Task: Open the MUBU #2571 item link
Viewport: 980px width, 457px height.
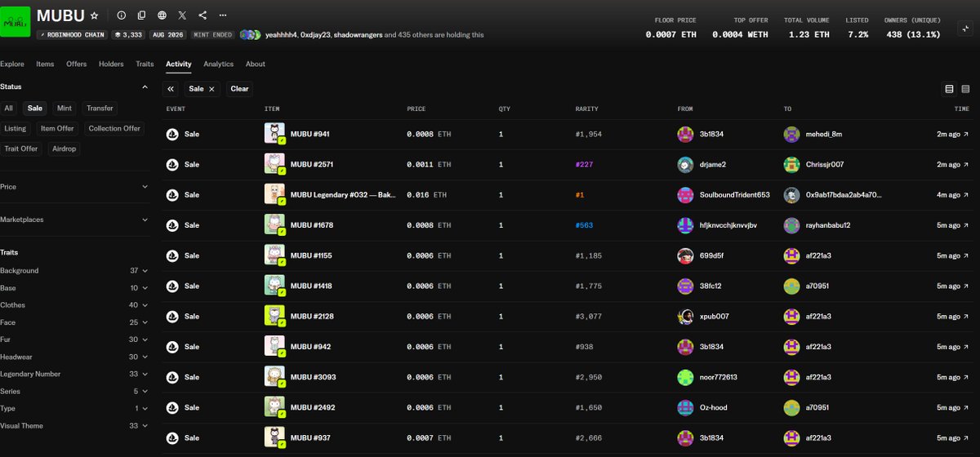Action: click(x=312, y=164)
